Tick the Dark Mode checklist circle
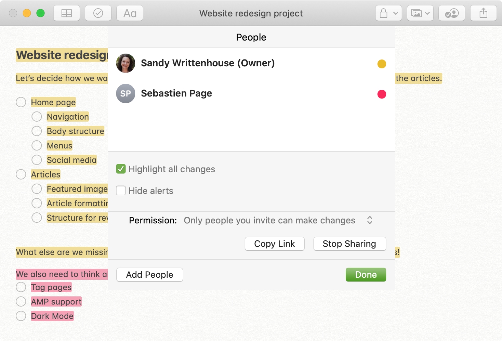The height and width of the screenshot is (341, 502). coord(21,316)
